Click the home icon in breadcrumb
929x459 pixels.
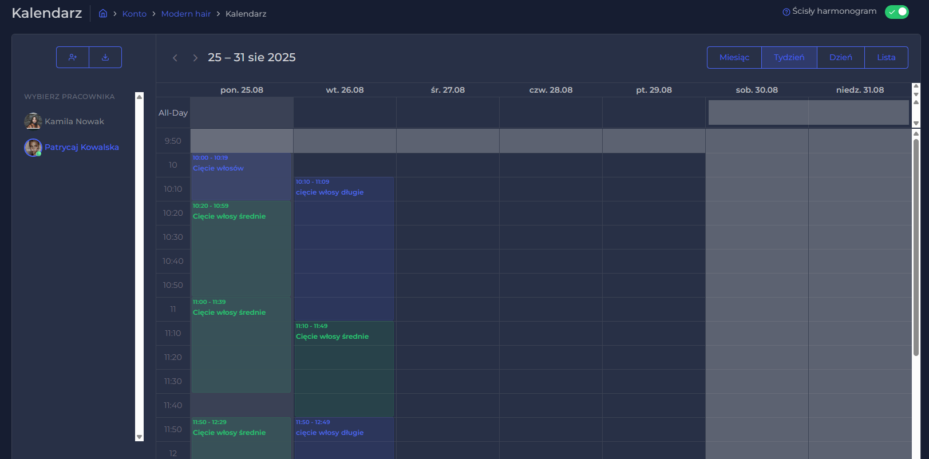[103, 13]
